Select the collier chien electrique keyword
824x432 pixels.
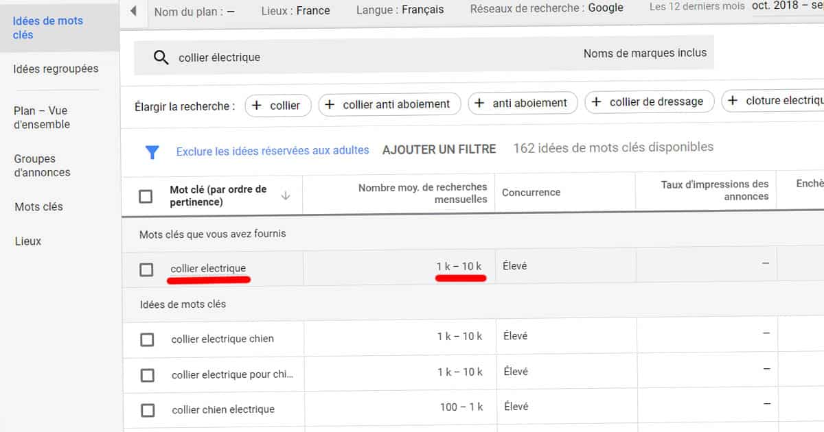(223, 409)
